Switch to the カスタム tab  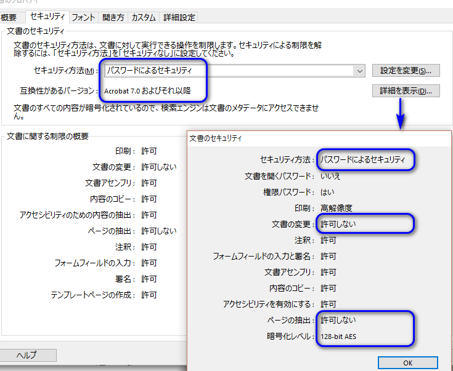(x=144, y=18)
